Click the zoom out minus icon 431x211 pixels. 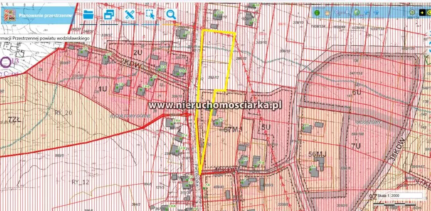click(x=347, y=13)
